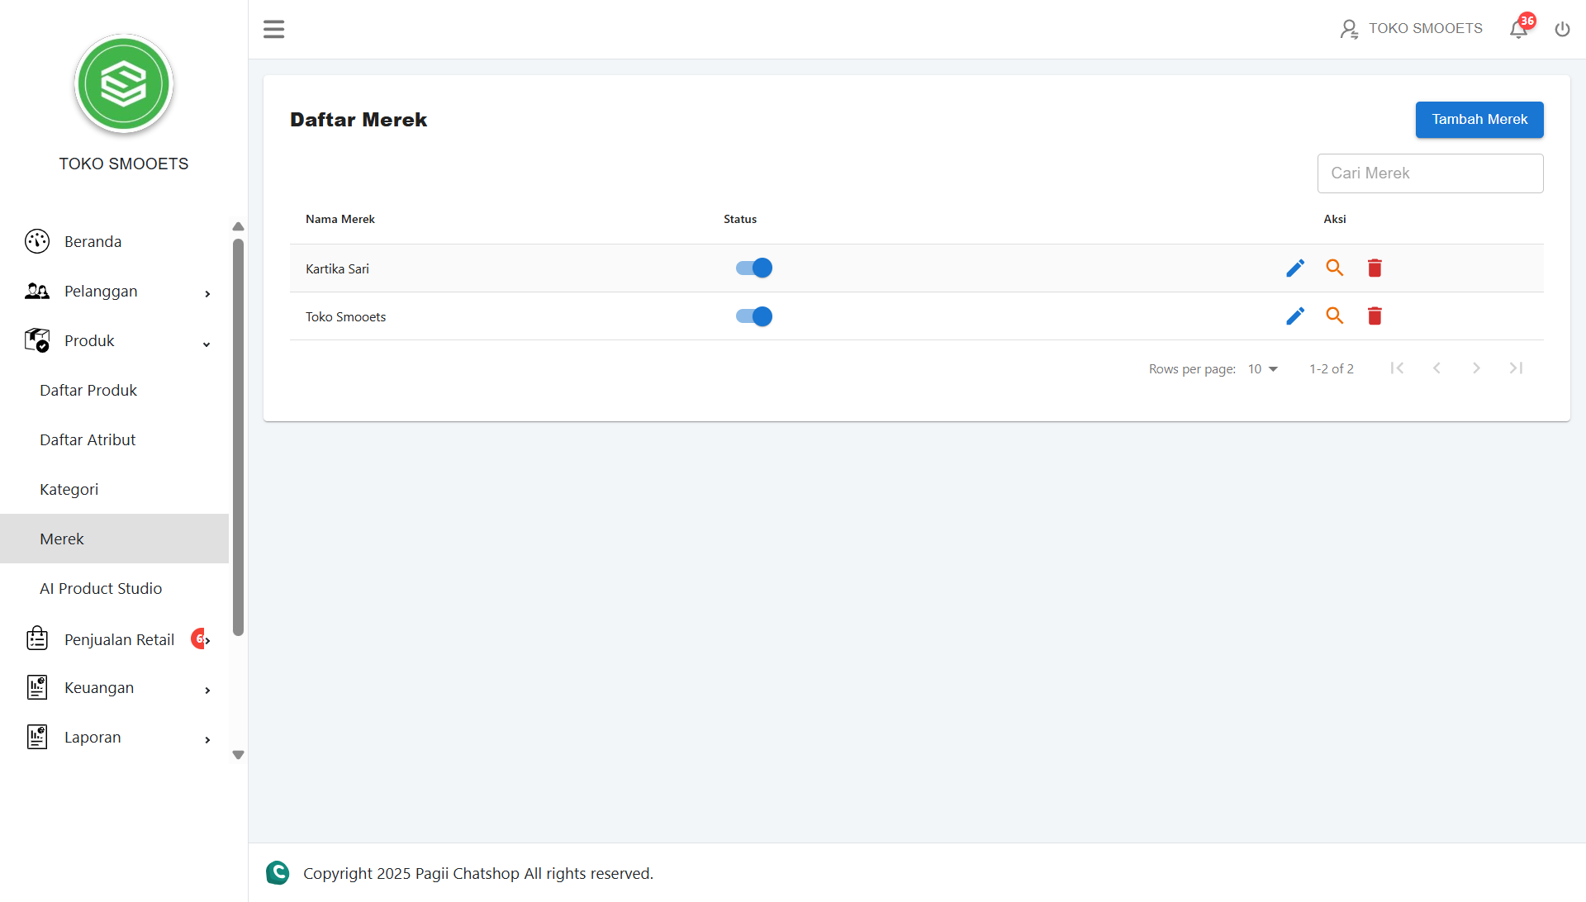The height and width of the screenshot is (902, 1586).
Task: Click the Cari Merek search field
Action: pyautogui.click(x=1429, y=173)
